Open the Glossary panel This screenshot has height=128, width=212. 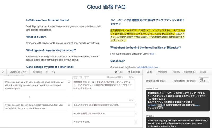38,72
